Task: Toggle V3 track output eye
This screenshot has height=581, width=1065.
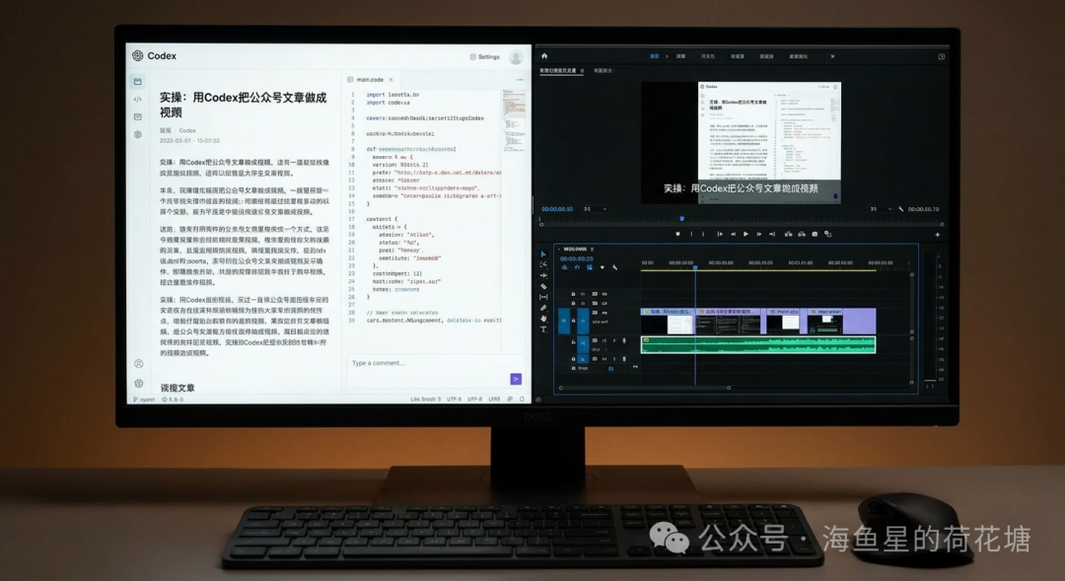Action: click(604, 294)
